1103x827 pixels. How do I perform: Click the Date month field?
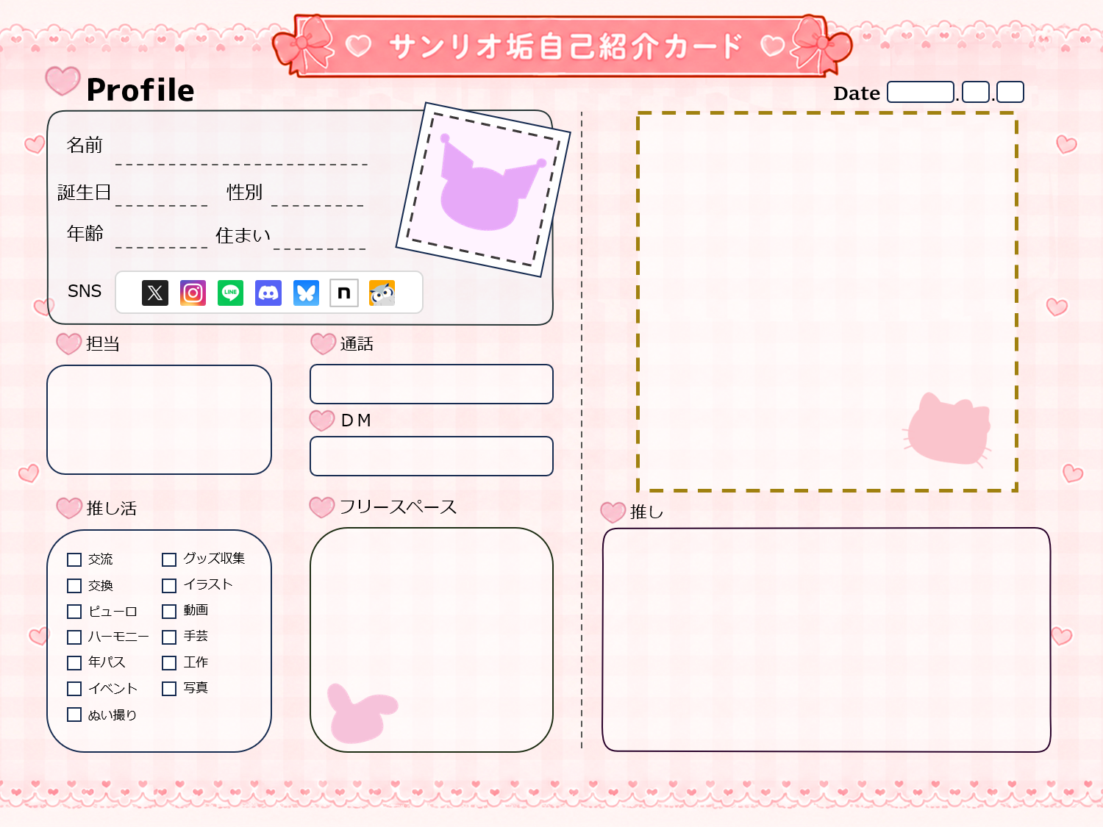[976, 92]
